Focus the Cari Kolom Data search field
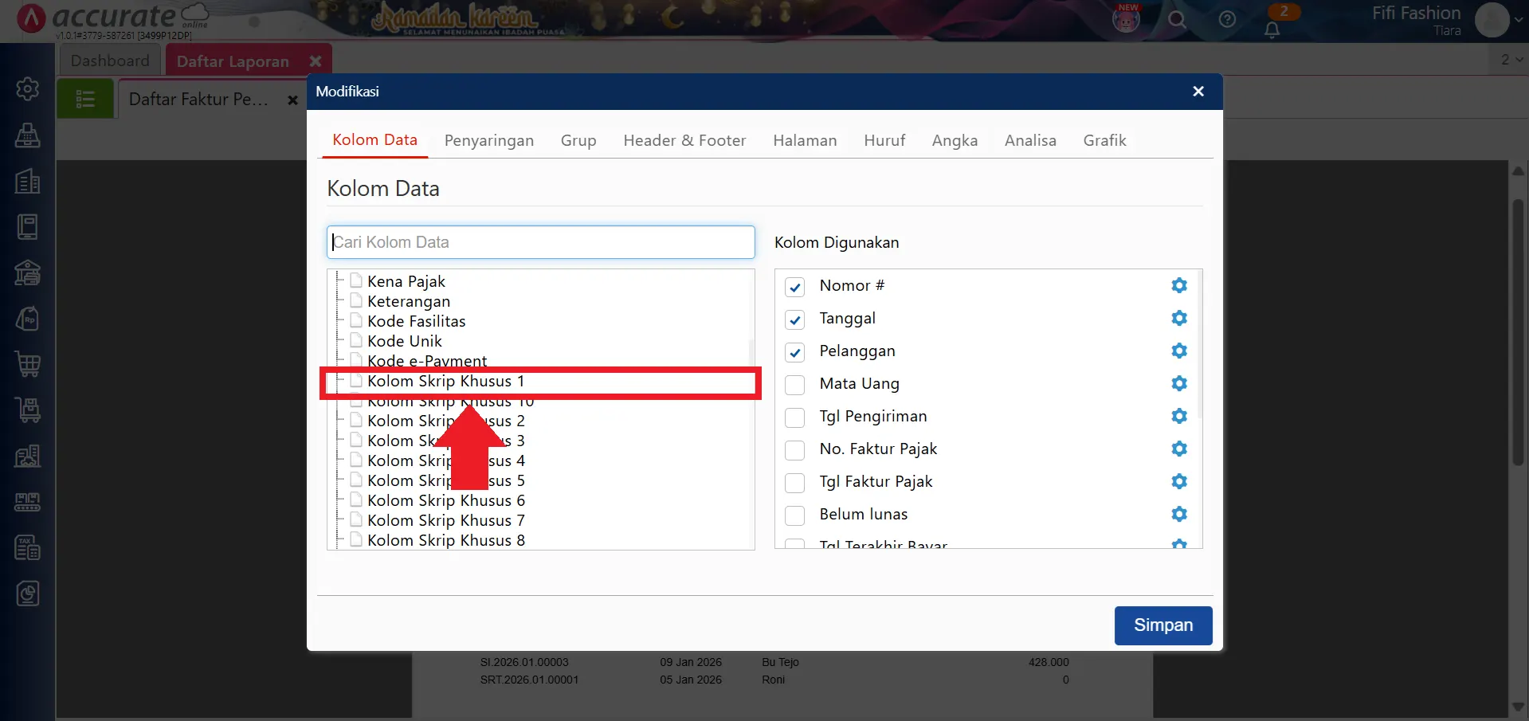 click(x=540, y=242)
